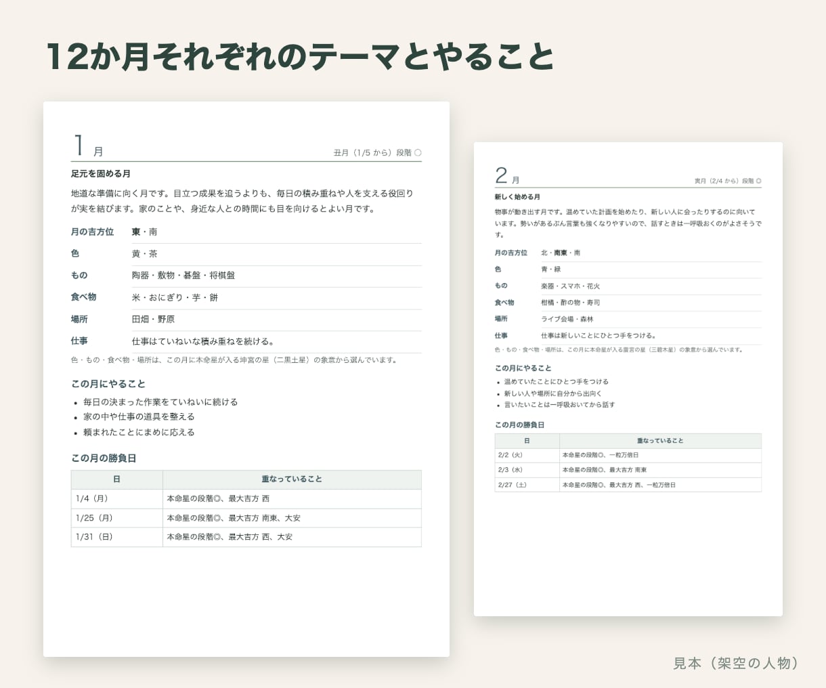Click the '1月' heading on the January page
This screenshot has height=688, width=826.
click(x=87, y=146)
